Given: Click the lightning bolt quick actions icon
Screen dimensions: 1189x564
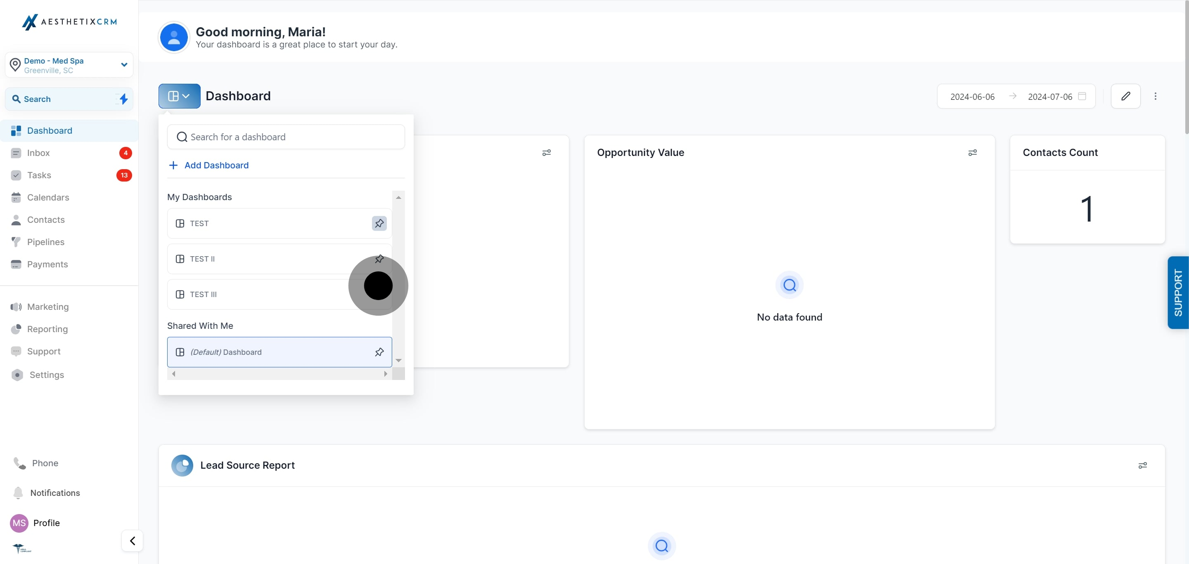Looking at the screenshot, I should [x=123, y=99].
